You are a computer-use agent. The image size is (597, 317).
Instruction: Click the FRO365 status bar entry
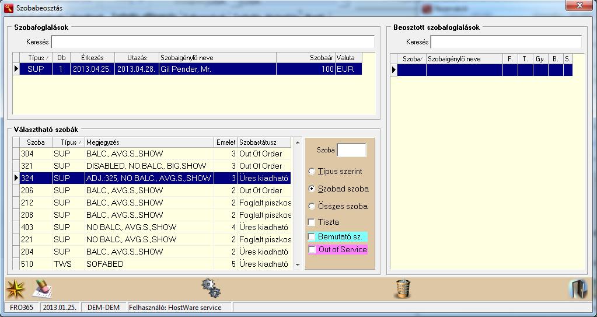tap(22, 308)
